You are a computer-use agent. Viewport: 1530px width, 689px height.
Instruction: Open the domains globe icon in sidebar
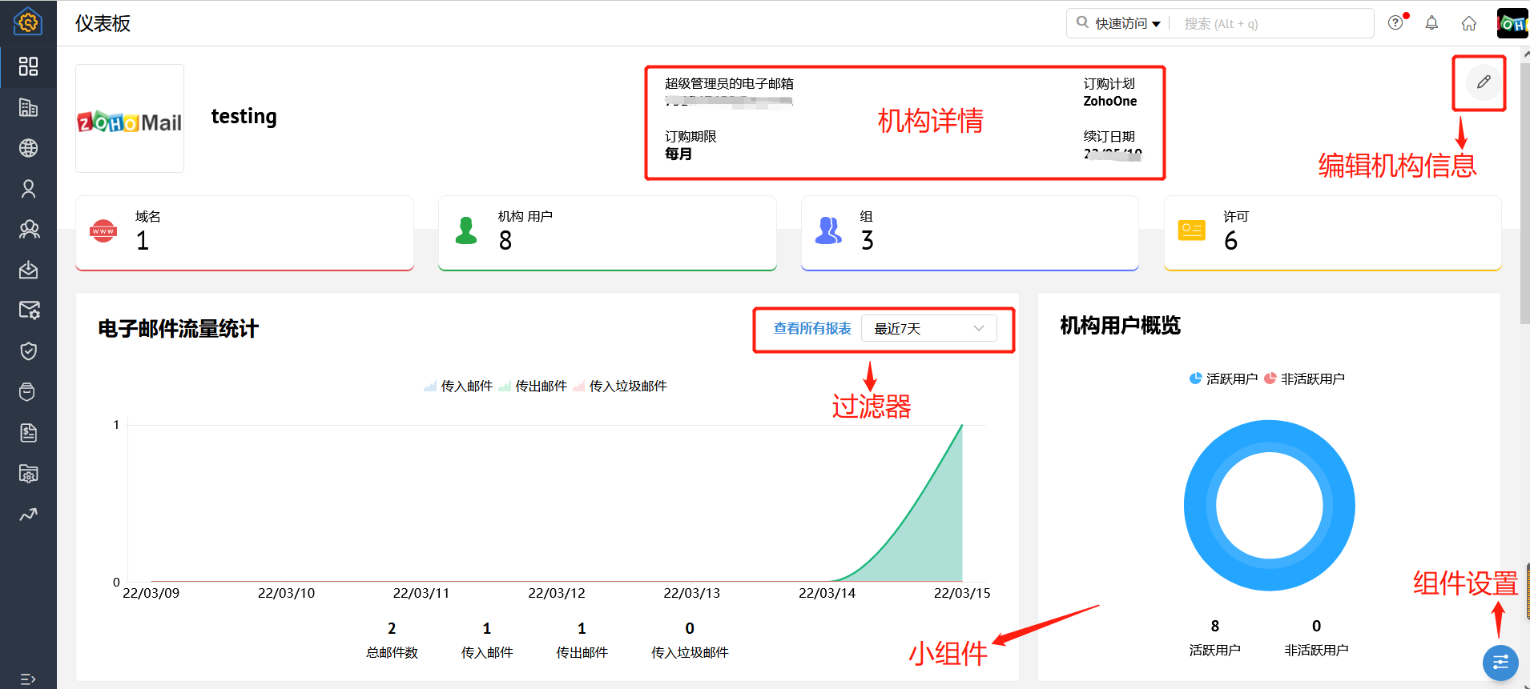tap(28, 148)
